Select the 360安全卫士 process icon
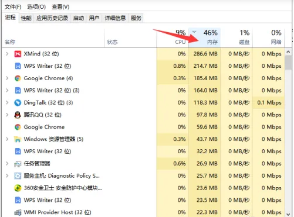This screenshot has height=217, width=294. (x=18, y=188)
